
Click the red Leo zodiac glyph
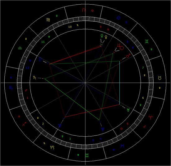84,10
